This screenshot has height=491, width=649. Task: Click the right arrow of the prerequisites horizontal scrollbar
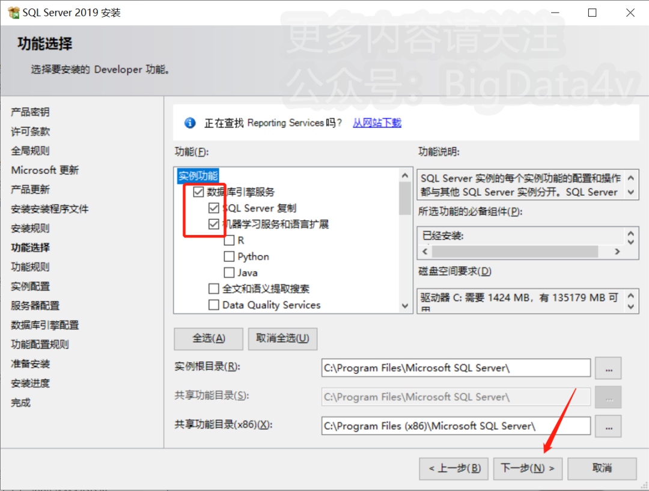617,251
